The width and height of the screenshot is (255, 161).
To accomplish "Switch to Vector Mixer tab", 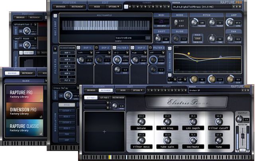I will pos(118,97).
